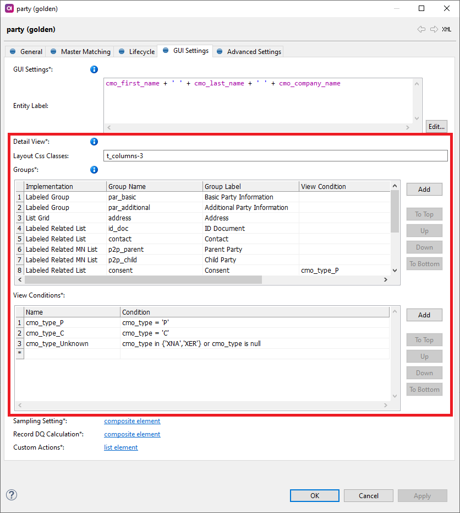Open help via the question mark icon

tap(12, 495)
